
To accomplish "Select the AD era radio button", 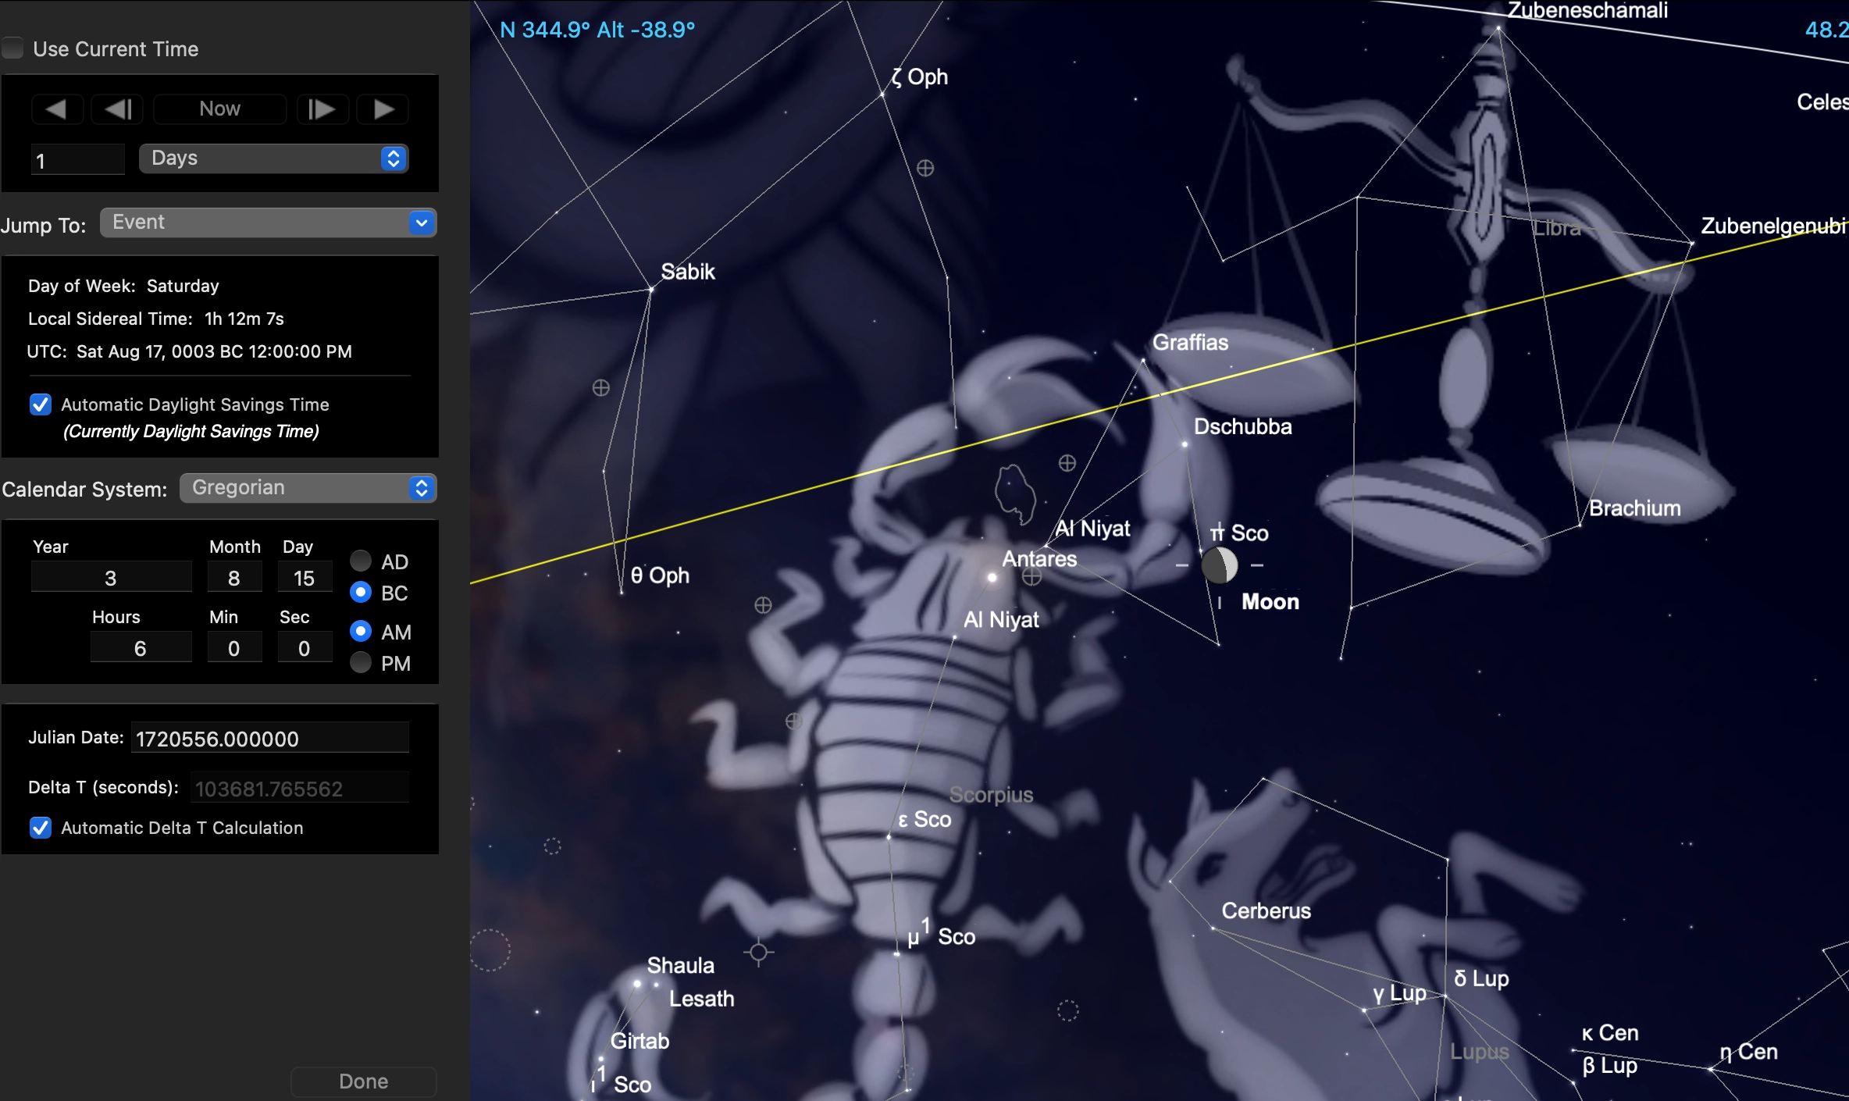I will click(x=361, y=561).
